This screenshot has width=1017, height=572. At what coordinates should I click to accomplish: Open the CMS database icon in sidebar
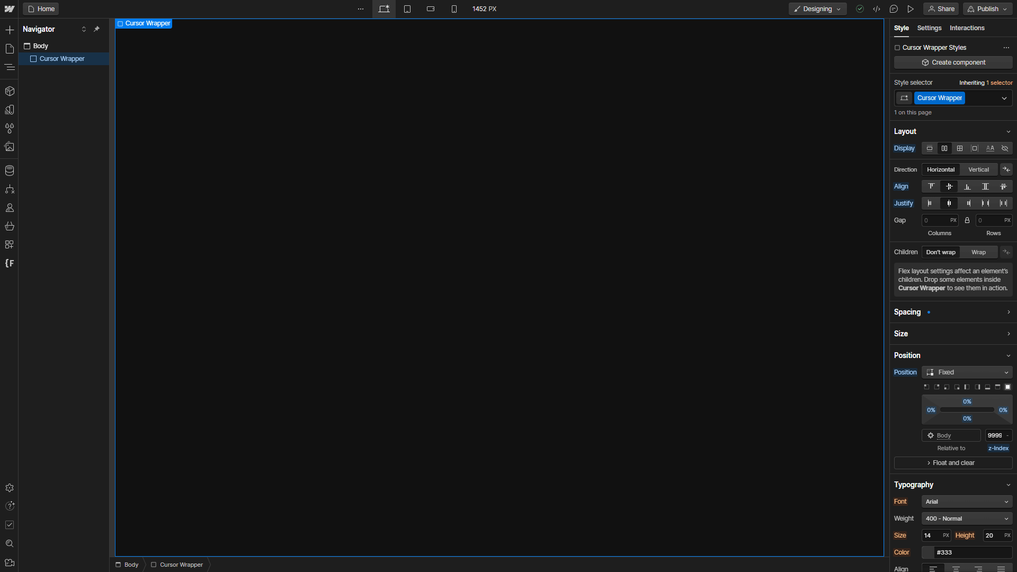point(10,171)
